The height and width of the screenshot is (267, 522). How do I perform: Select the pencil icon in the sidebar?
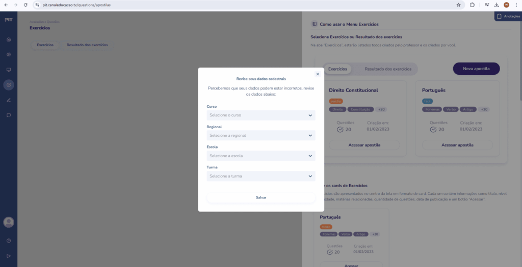9,100
